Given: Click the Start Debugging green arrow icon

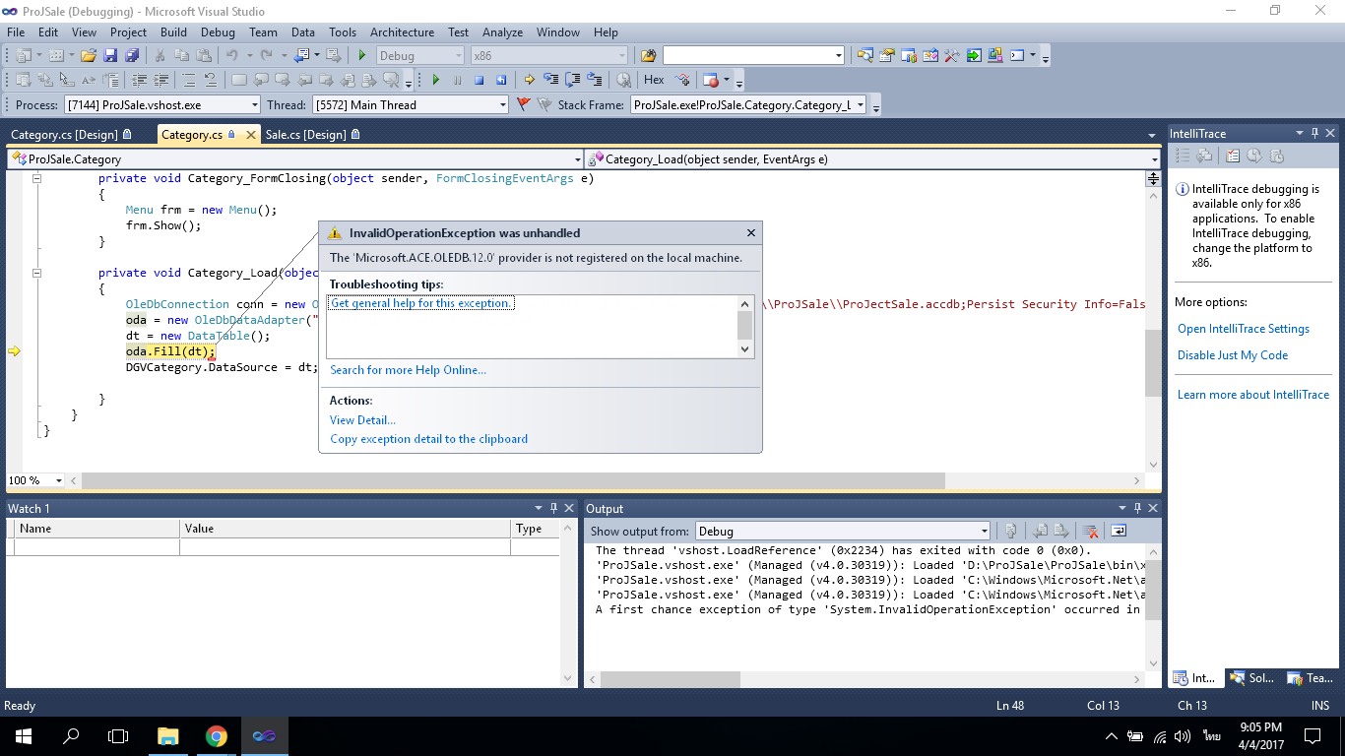Looking at the screenshot, I should pos(362,55).
